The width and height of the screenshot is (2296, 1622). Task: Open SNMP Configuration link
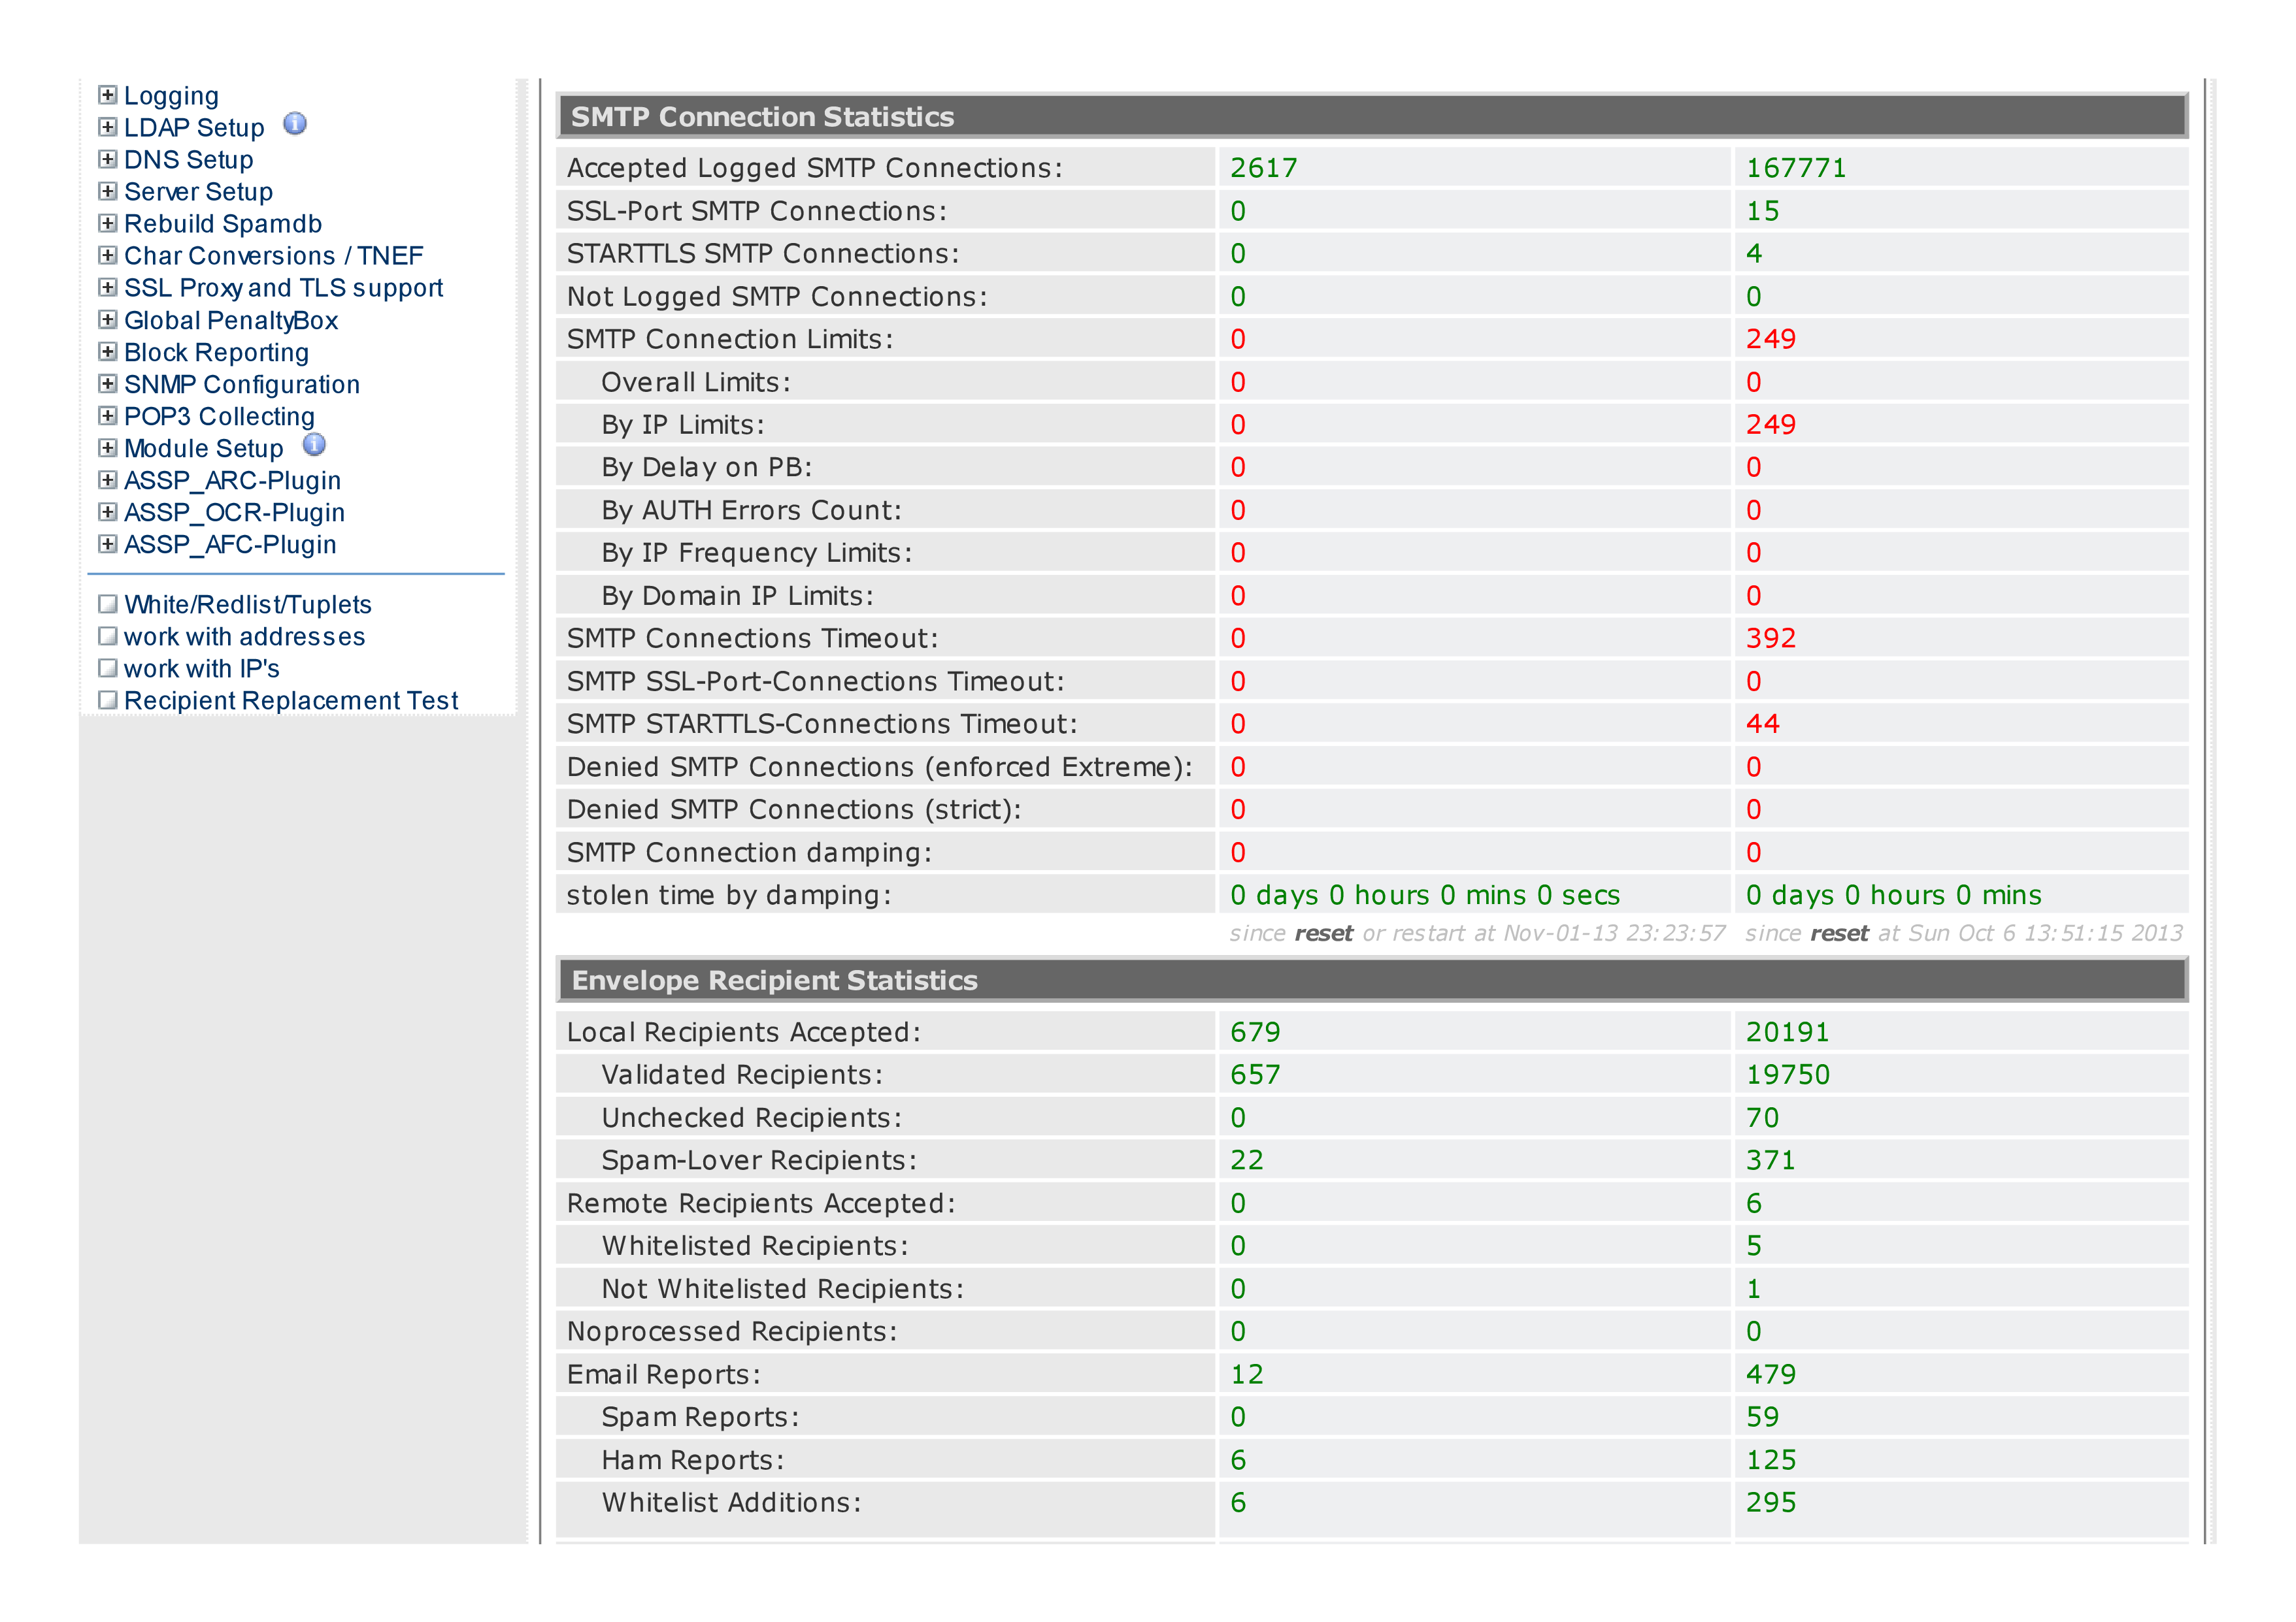pyautogui.click(x=242, y=385)
